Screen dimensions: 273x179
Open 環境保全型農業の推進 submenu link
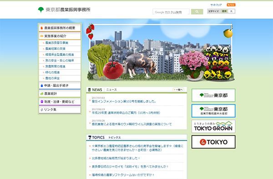60,54
